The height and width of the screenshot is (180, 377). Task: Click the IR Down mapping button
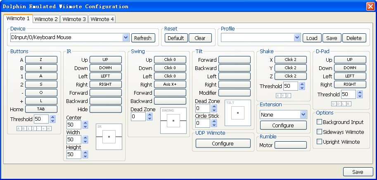106,68
